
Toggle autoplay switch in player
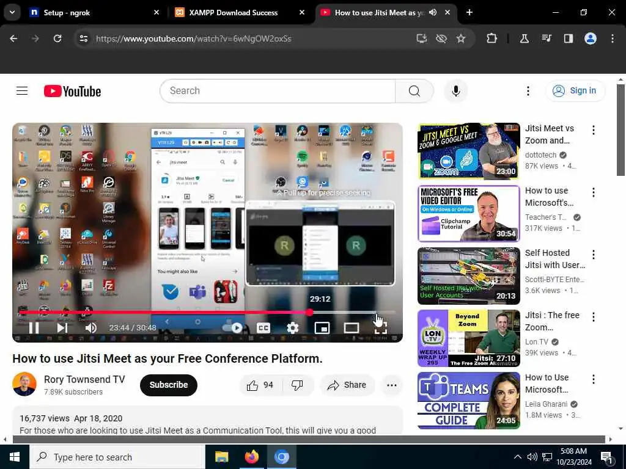pyautogui.click(x=232, y=328)
